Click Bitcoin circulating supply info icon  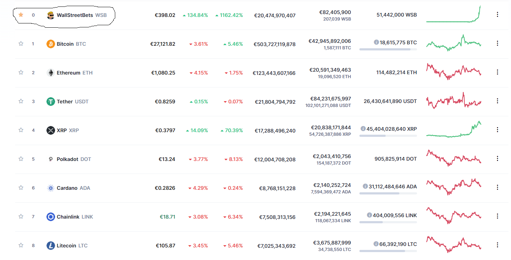(376, 42)
